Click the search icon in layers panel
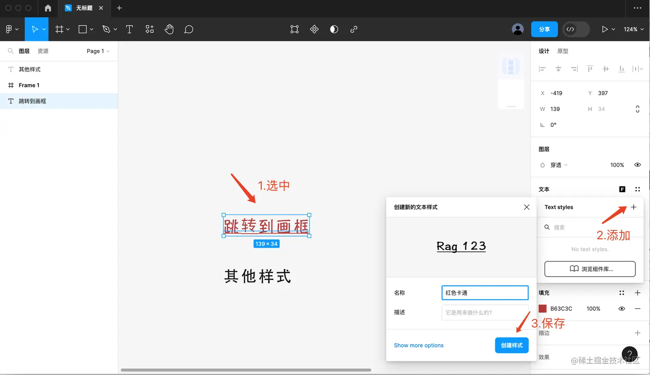The height and width of the screenshot is (375, 650). tap(11, 51)
